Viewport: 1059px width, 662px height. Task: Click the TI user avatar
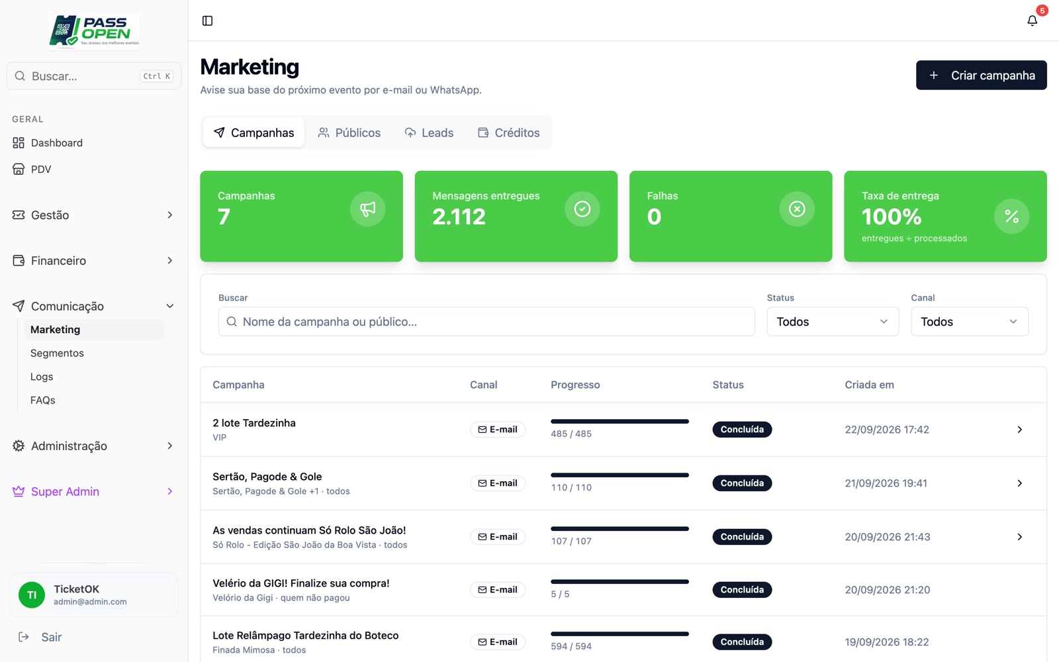coord(32,594)
